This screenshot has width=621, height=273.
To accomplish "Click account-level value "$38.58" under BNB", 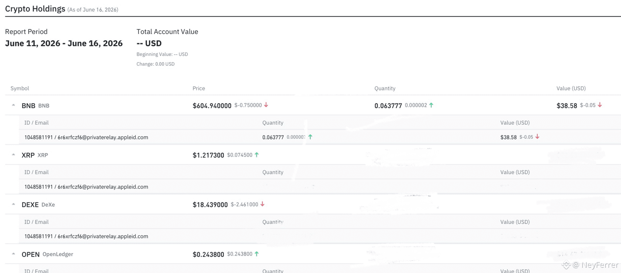I will (508, 137).
